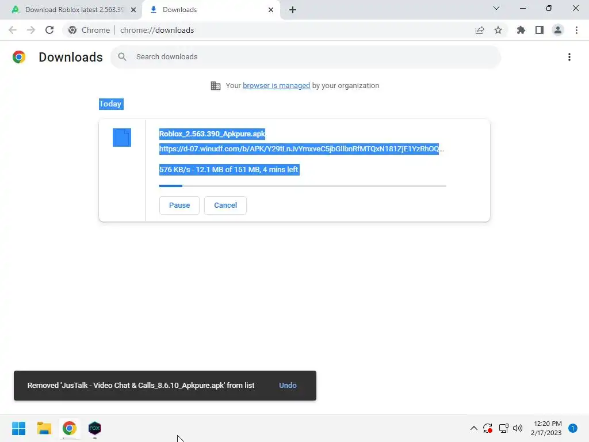Click the download speed status text
Viewport: 589px width, 442px height.
pyautogui.click(x=229, y=170)
